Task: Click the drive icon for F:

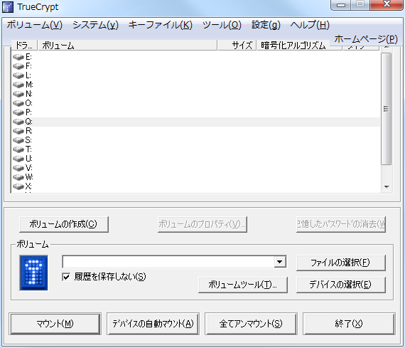Action: 18,66
